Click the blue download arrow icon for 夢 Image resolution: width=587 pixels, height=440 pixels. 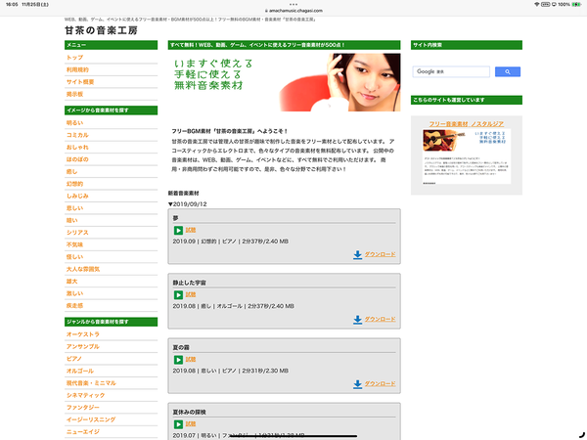click(357, 255)
